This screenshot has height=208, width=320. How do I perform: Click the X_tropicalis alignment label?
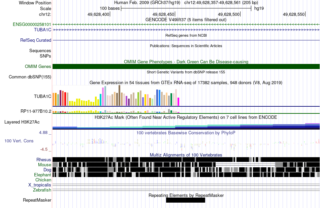[40, 185]
